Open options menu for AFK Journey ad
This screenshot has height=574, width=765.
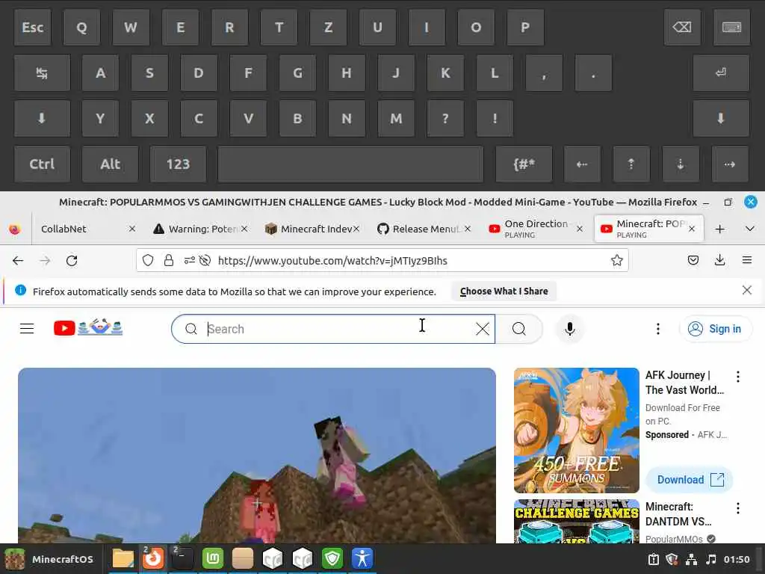pyautogui.click(x=737, y=377)
